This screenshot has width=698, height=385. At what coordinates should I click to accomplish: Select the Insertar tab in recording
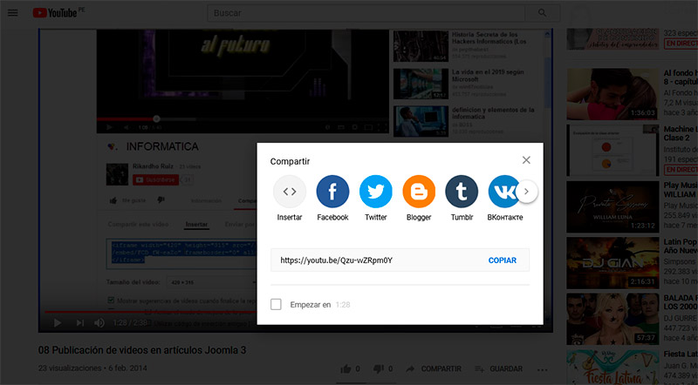click(196, 225)
